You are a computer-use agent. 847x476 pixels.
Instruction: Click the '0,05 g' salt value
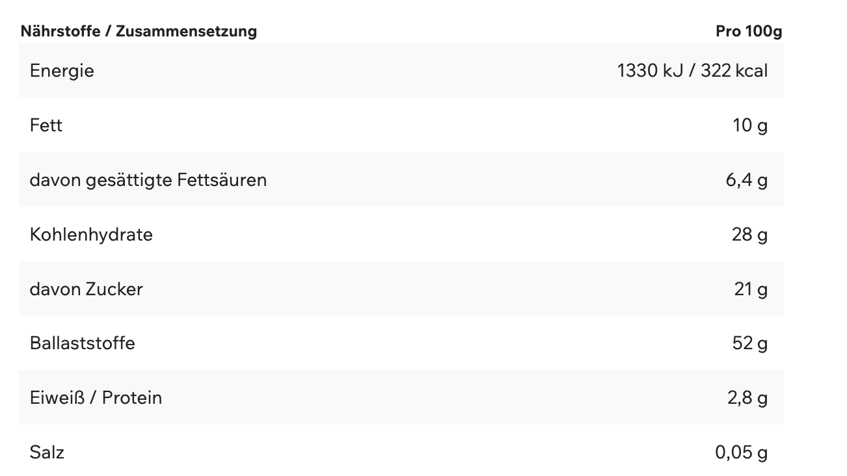coord(742,452)
